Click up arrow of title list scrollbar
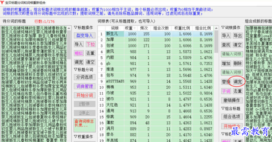Image resolution: width=272 pixels, height=142 pixels. (x=69, y=28)
